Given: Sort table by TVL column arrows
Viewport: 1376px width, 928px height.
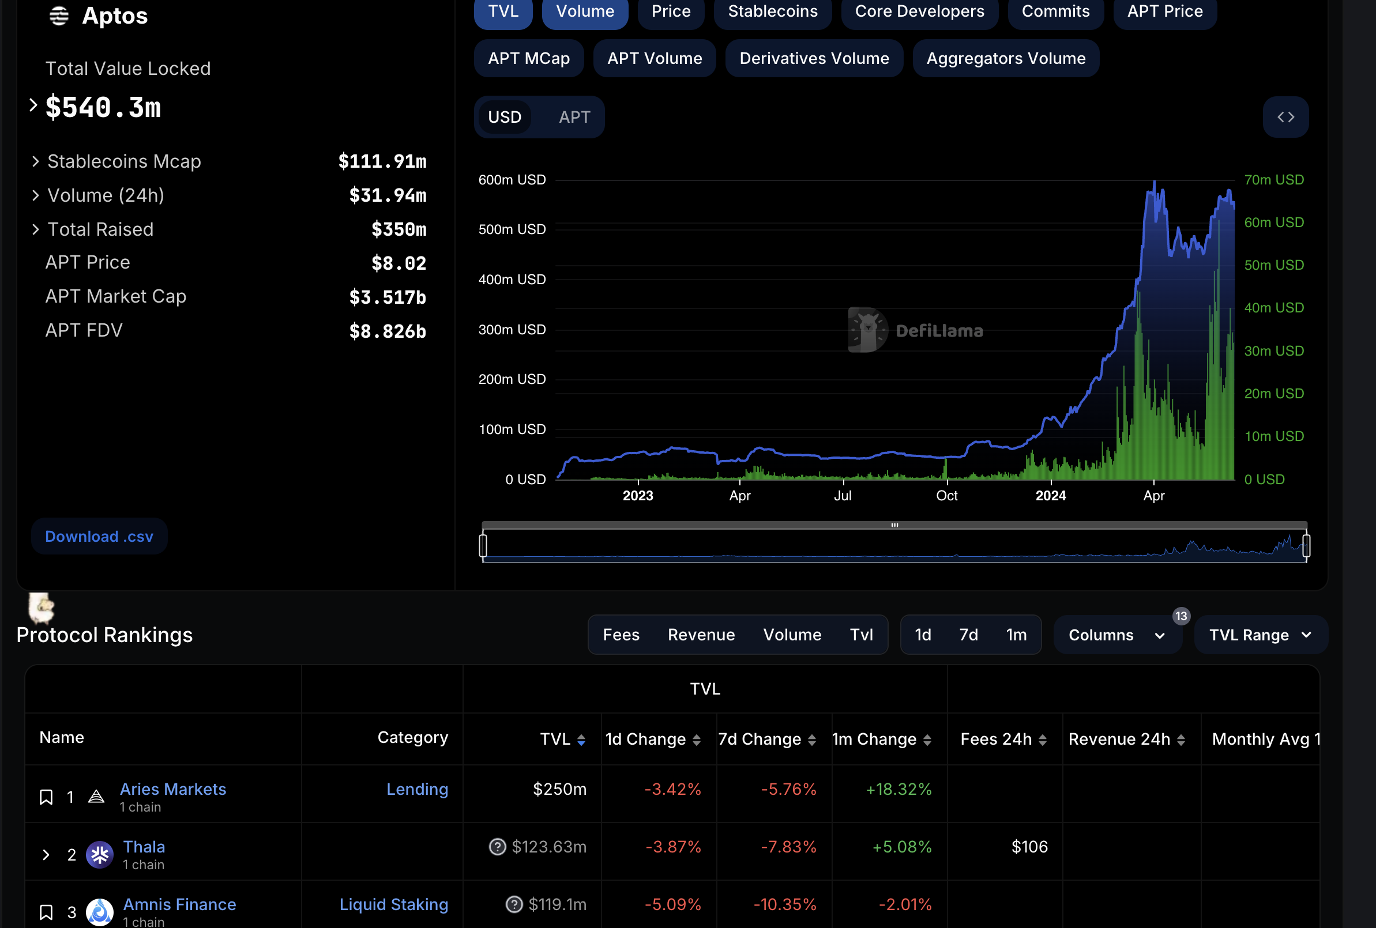Looking at the screenshot, I should coord(581,740).
